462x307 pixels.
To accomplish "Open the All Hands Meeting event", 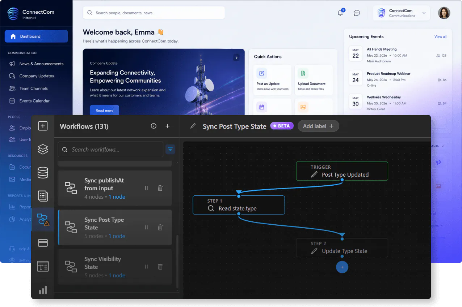I will [x=398, y=55].
